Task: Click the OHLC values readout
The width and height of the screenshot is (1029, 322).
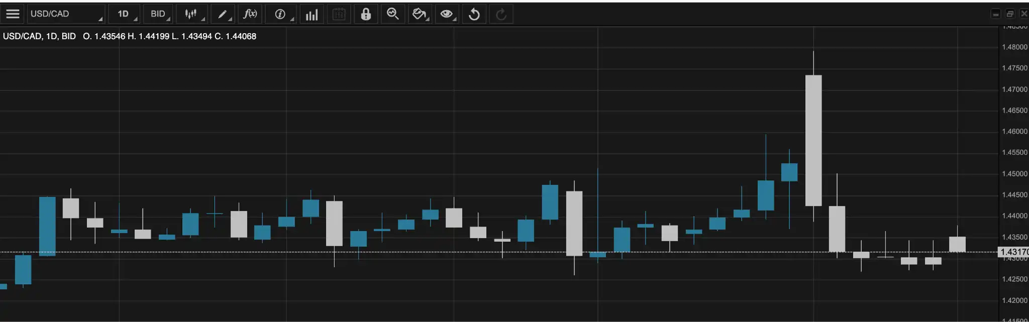Action: pyautogui.click(x=170, y=36)
